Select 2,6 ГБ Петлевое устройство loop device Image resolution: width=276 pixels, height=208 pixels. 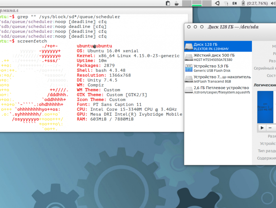click(x=218, y=90)
